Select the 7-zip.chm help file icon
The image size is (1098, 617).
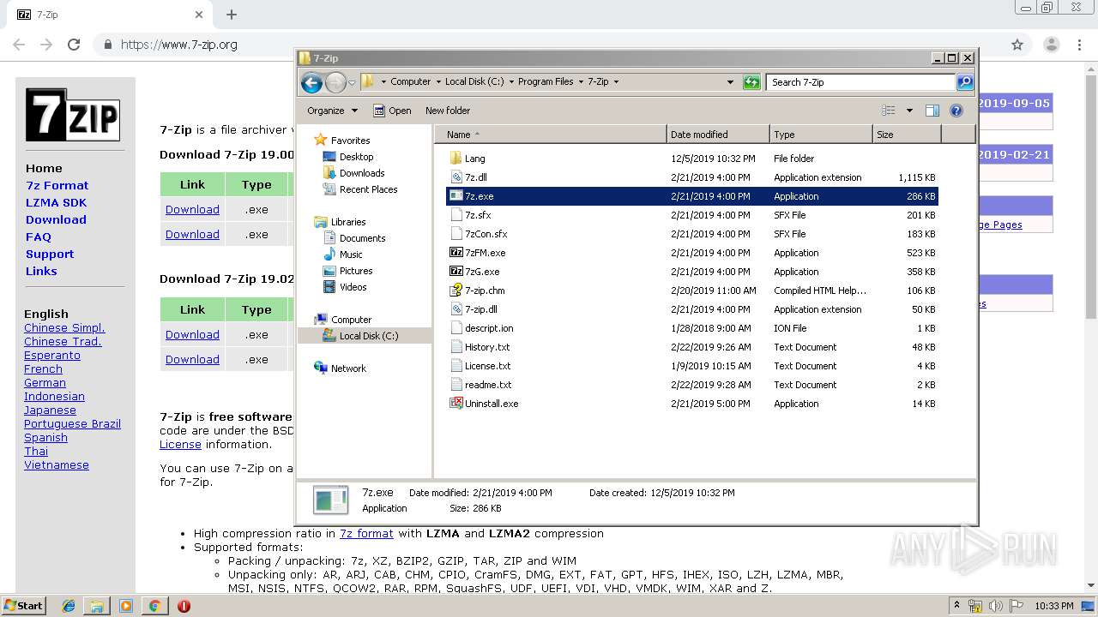coord(455,291)
